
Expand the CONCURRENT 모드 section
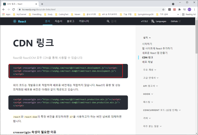(x=162, y=110)
